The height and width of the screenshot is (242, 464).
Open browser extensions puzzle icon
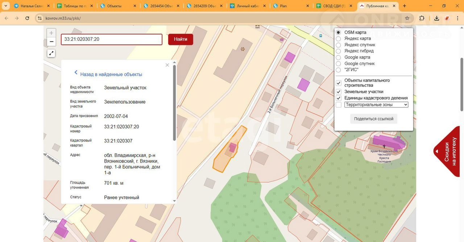click(422, 18)
